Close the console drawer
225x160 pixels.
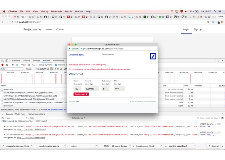222,114
